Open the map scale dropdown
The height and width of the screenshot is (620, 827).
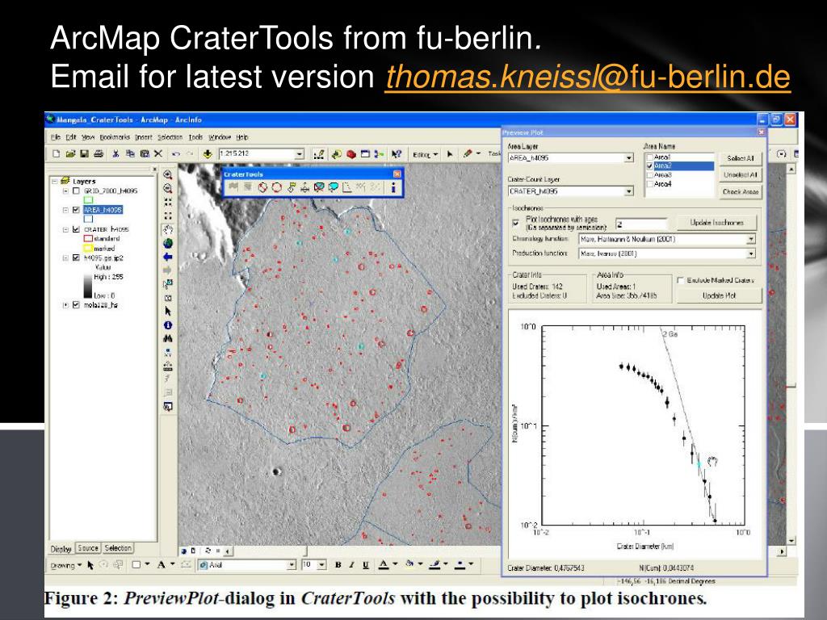(300, 154)
